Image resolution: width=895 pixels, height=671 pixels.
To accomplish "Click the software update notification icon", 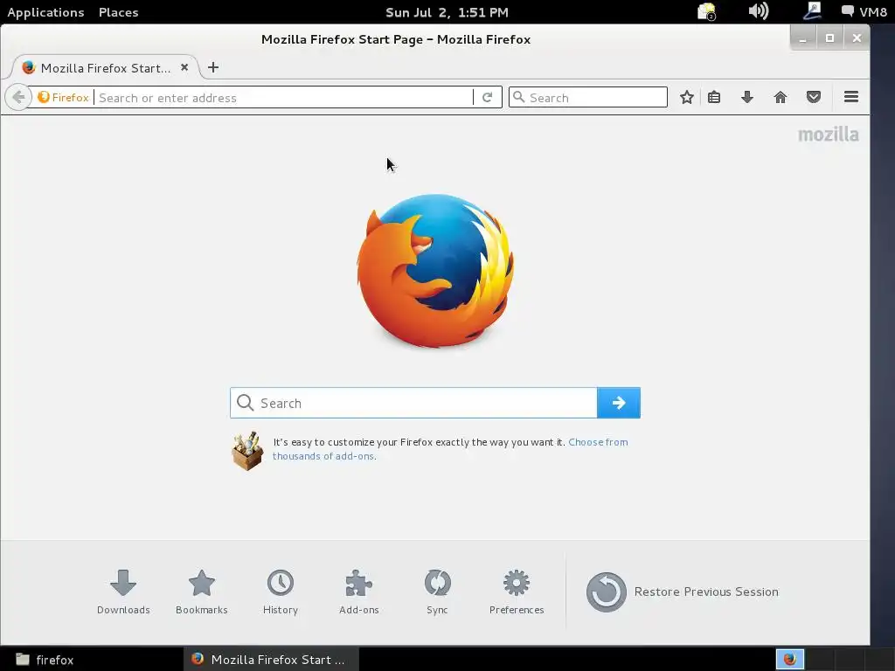I will [x=706, y=11].
